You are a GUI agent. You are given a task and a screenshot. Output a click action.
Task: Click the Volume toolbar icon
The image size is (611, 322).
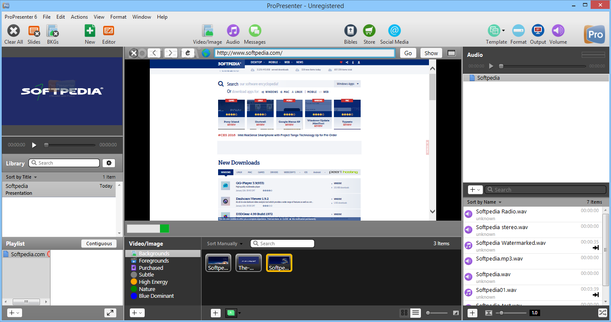pos(558,31)
